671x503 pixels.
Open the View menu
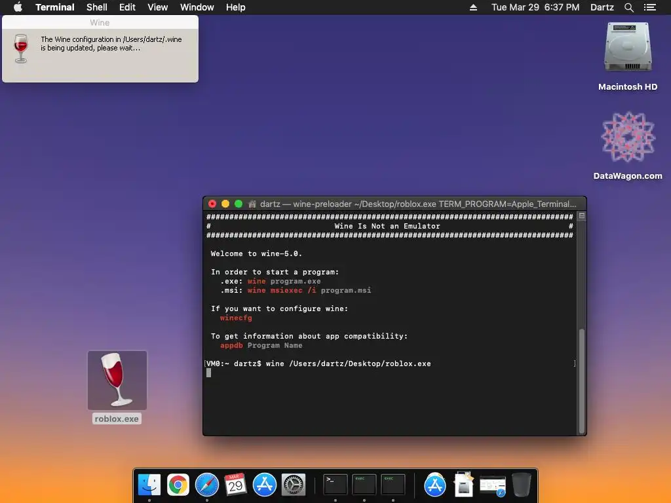[157, 7]
